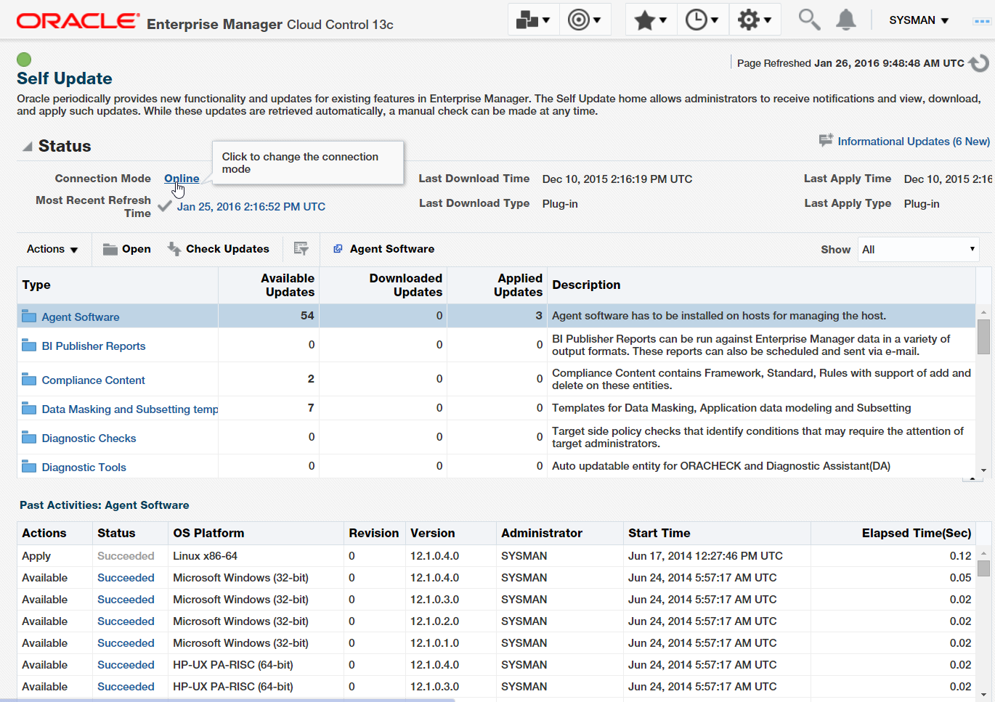Click the accessibility dots icon at top right
Viewport: 995px width, 702px height.
(982, 21)
